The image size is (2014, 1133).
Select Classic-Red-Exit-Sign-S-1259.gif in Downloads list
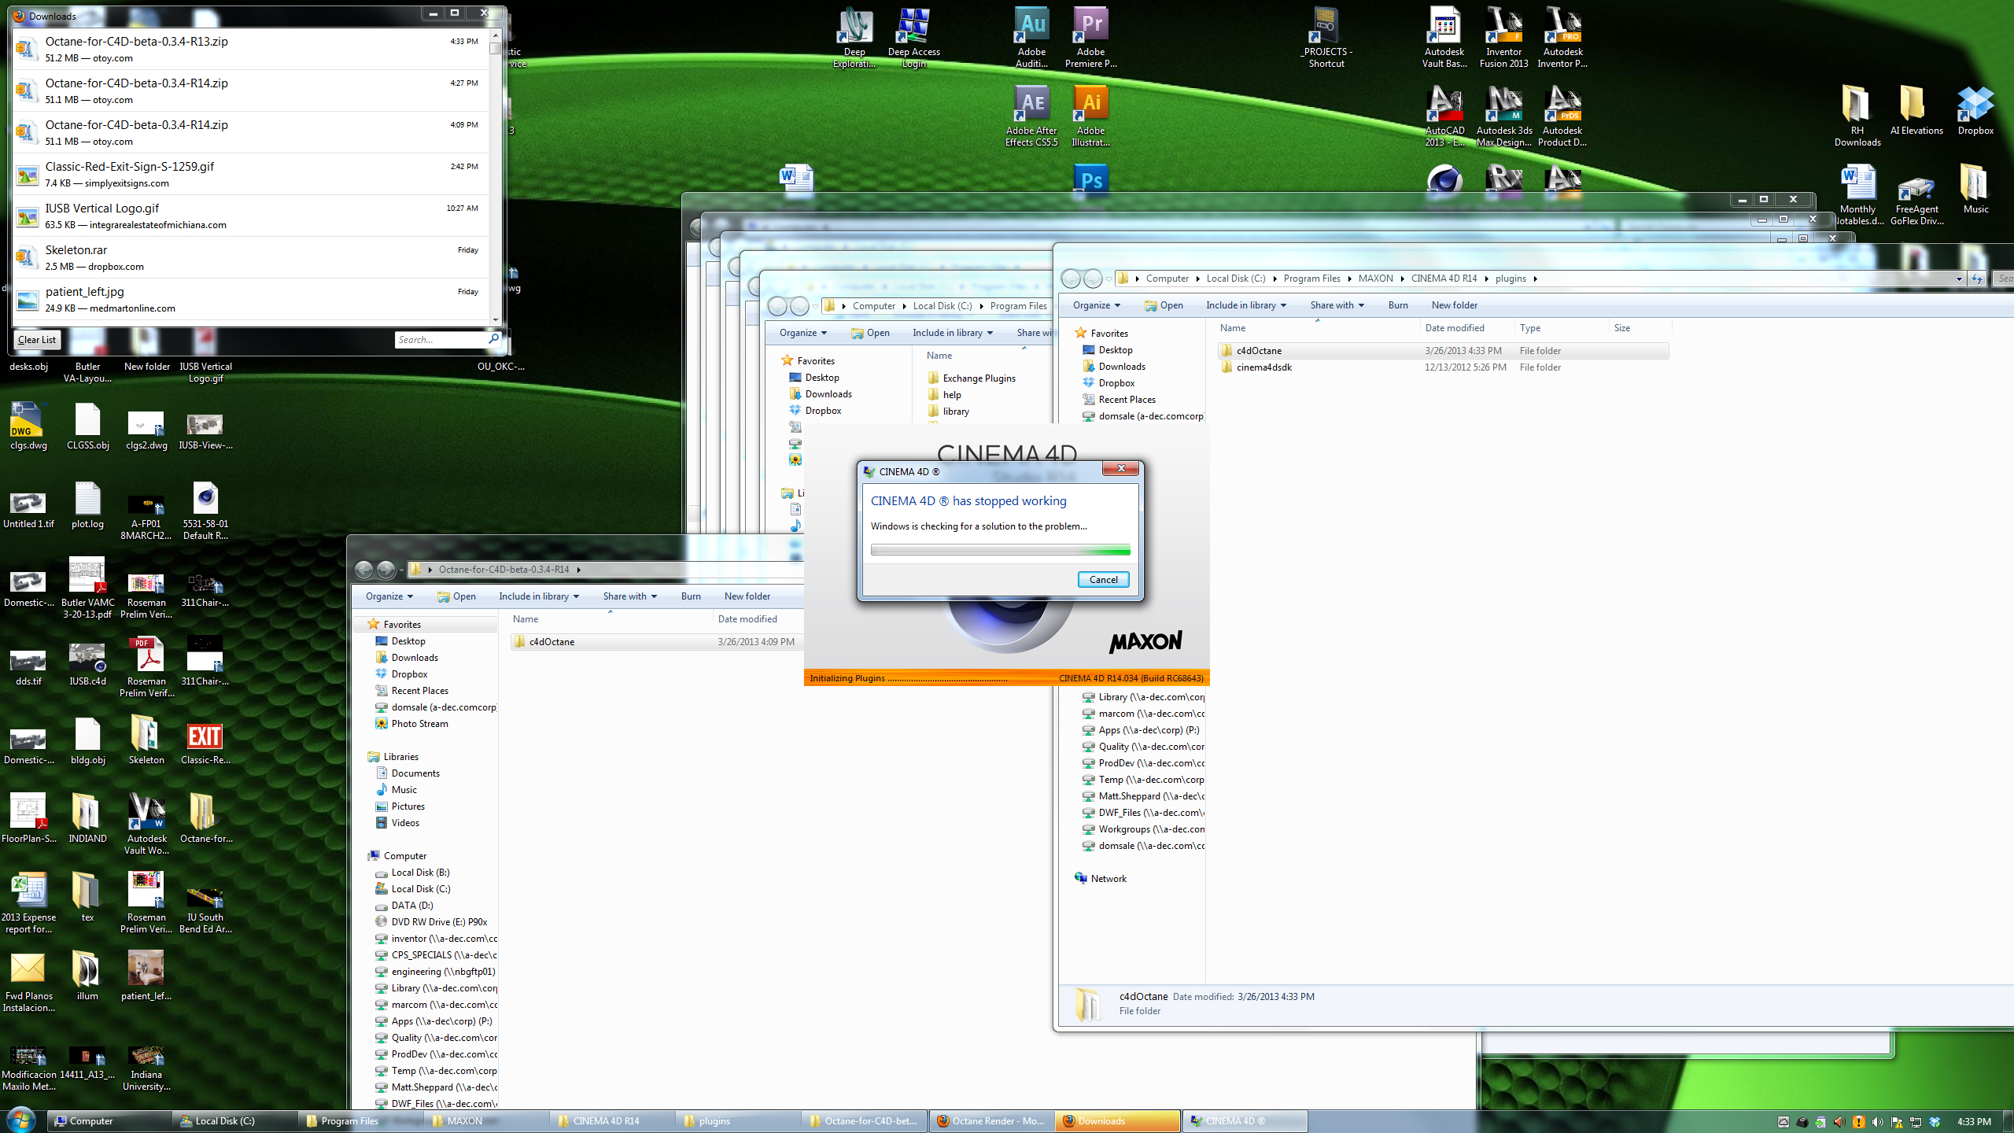click(x=250, y=174)
